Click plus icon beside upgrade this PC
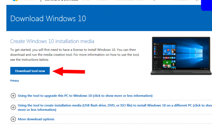The image size is (212, 125). point(13,96)
